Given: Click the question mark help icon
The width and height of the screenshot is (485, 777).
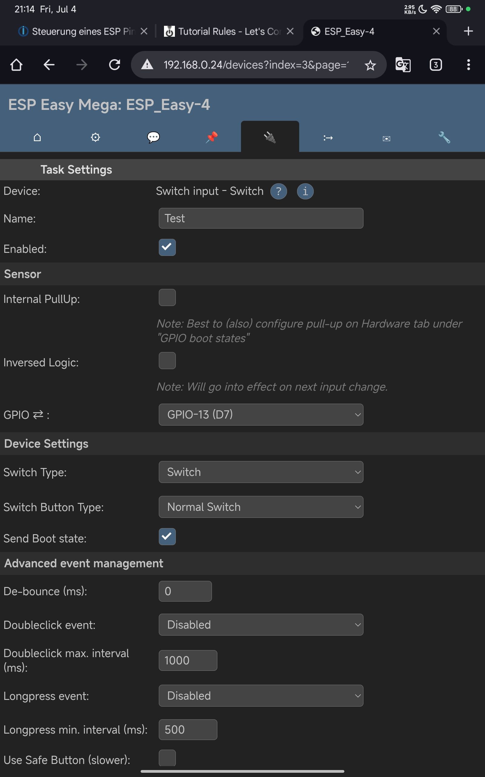Looking at the screenshot, I should click(279, 191).
